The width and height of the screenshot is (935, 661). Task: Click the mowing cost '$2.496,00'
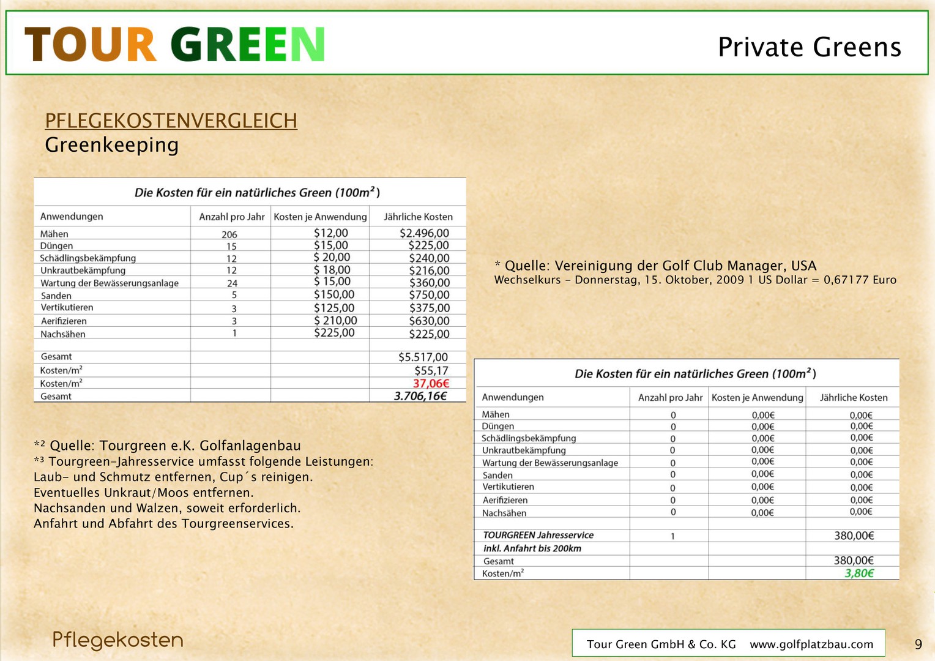(x=424, y=233)
